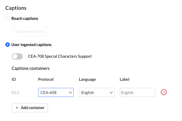Screen dimensions: 182x121
Task: Enable CEA-708 Special Characters Support switch
Action: [x=17, y=56]
